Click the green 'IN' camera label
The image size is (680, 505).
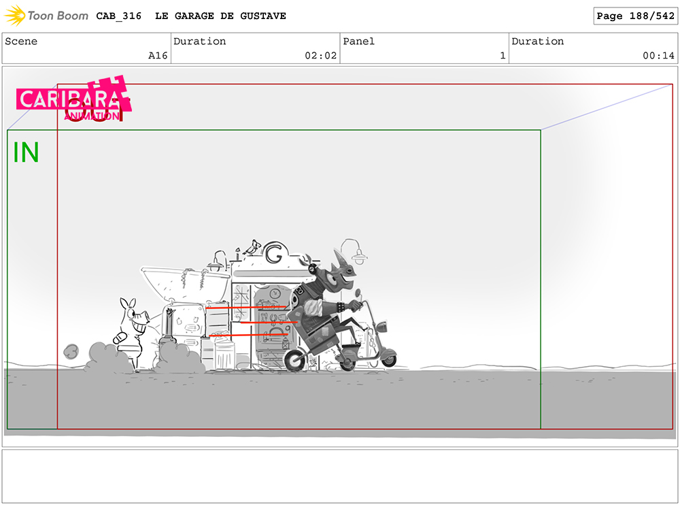[x=26, y=152]
